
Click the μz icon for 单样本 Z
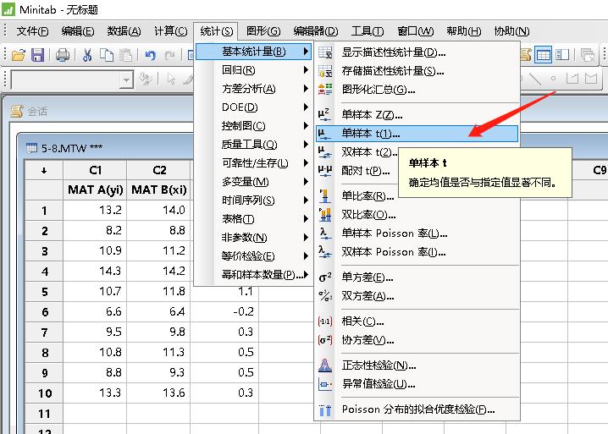[324, 115]
